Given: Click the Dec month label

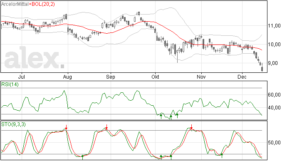Looking at the screenshot, I should (x=242, y=77).
